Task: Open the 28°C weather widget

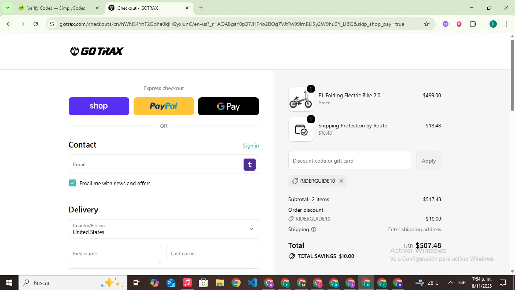Action: click(x=427, y=283)
